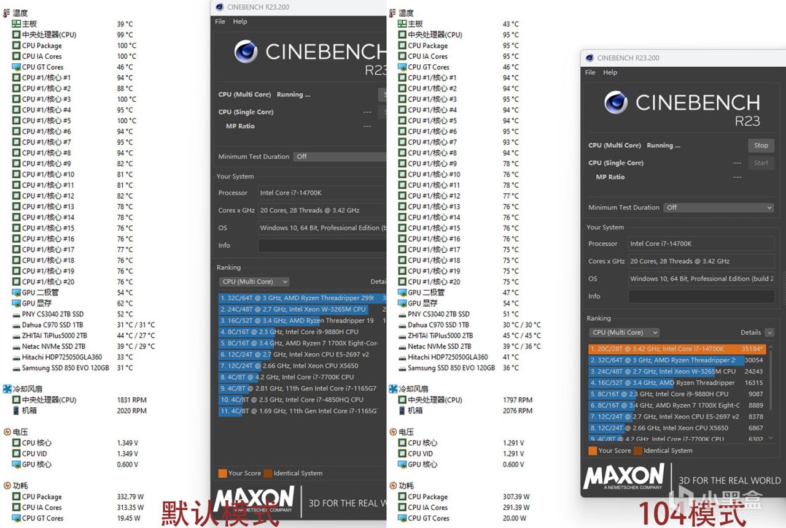Select the CPU IA Cores row reading 95 °C
Image resolution: width=786 pixels, height=528 pixels.
[459, 56]
